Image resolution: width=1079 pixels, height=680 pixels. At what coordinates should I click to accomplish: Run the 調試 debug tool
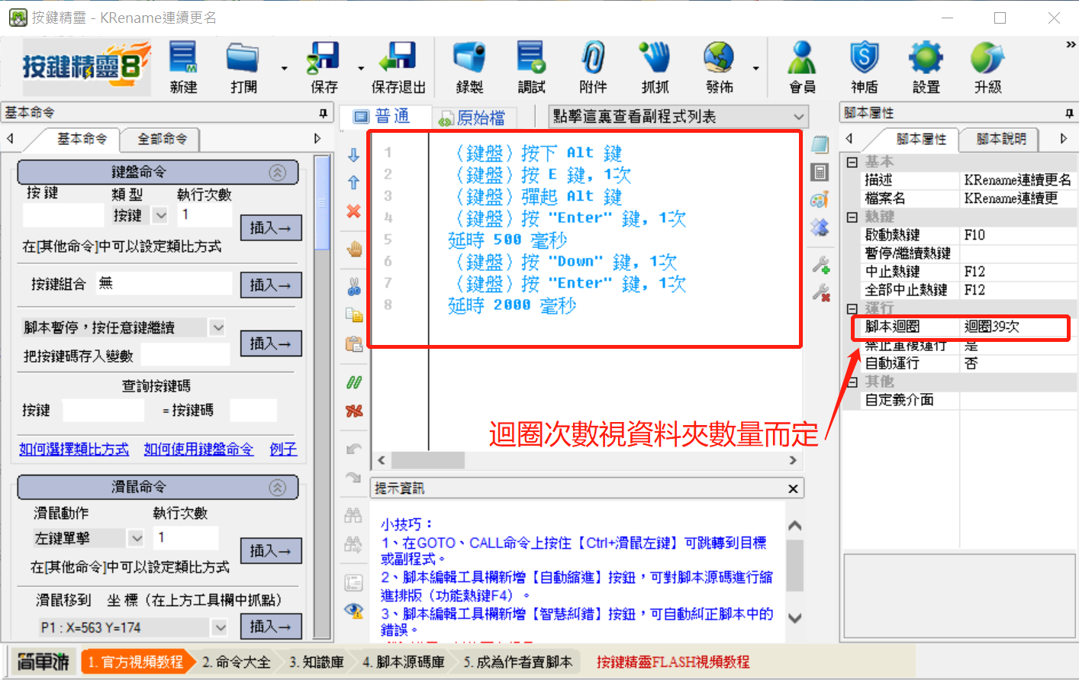click(531, 67)
